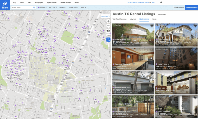The image size is (198, 119).
Task: Favorite the $1,800/mo apartment with heart
Action: [x=152, y=26]
